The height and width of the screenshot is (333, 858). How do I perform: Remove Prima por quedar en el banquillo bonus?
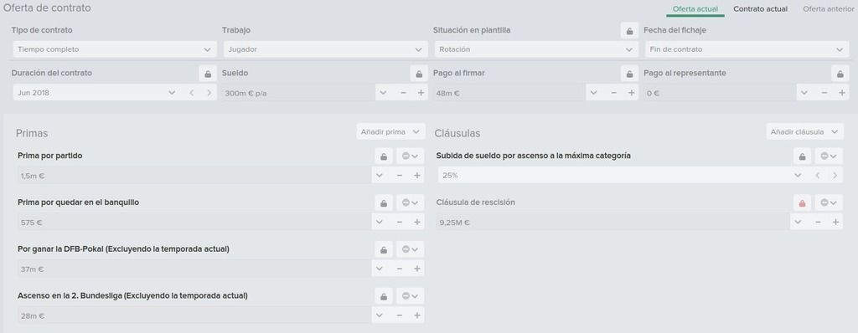coord(410,202)
